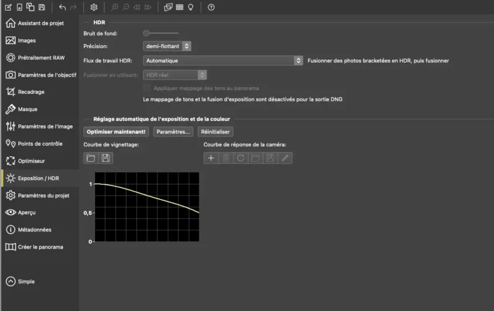This screenshot has width=494, height=311.
Task: Click the next double-arrow icon
Action: coord(148,7)
